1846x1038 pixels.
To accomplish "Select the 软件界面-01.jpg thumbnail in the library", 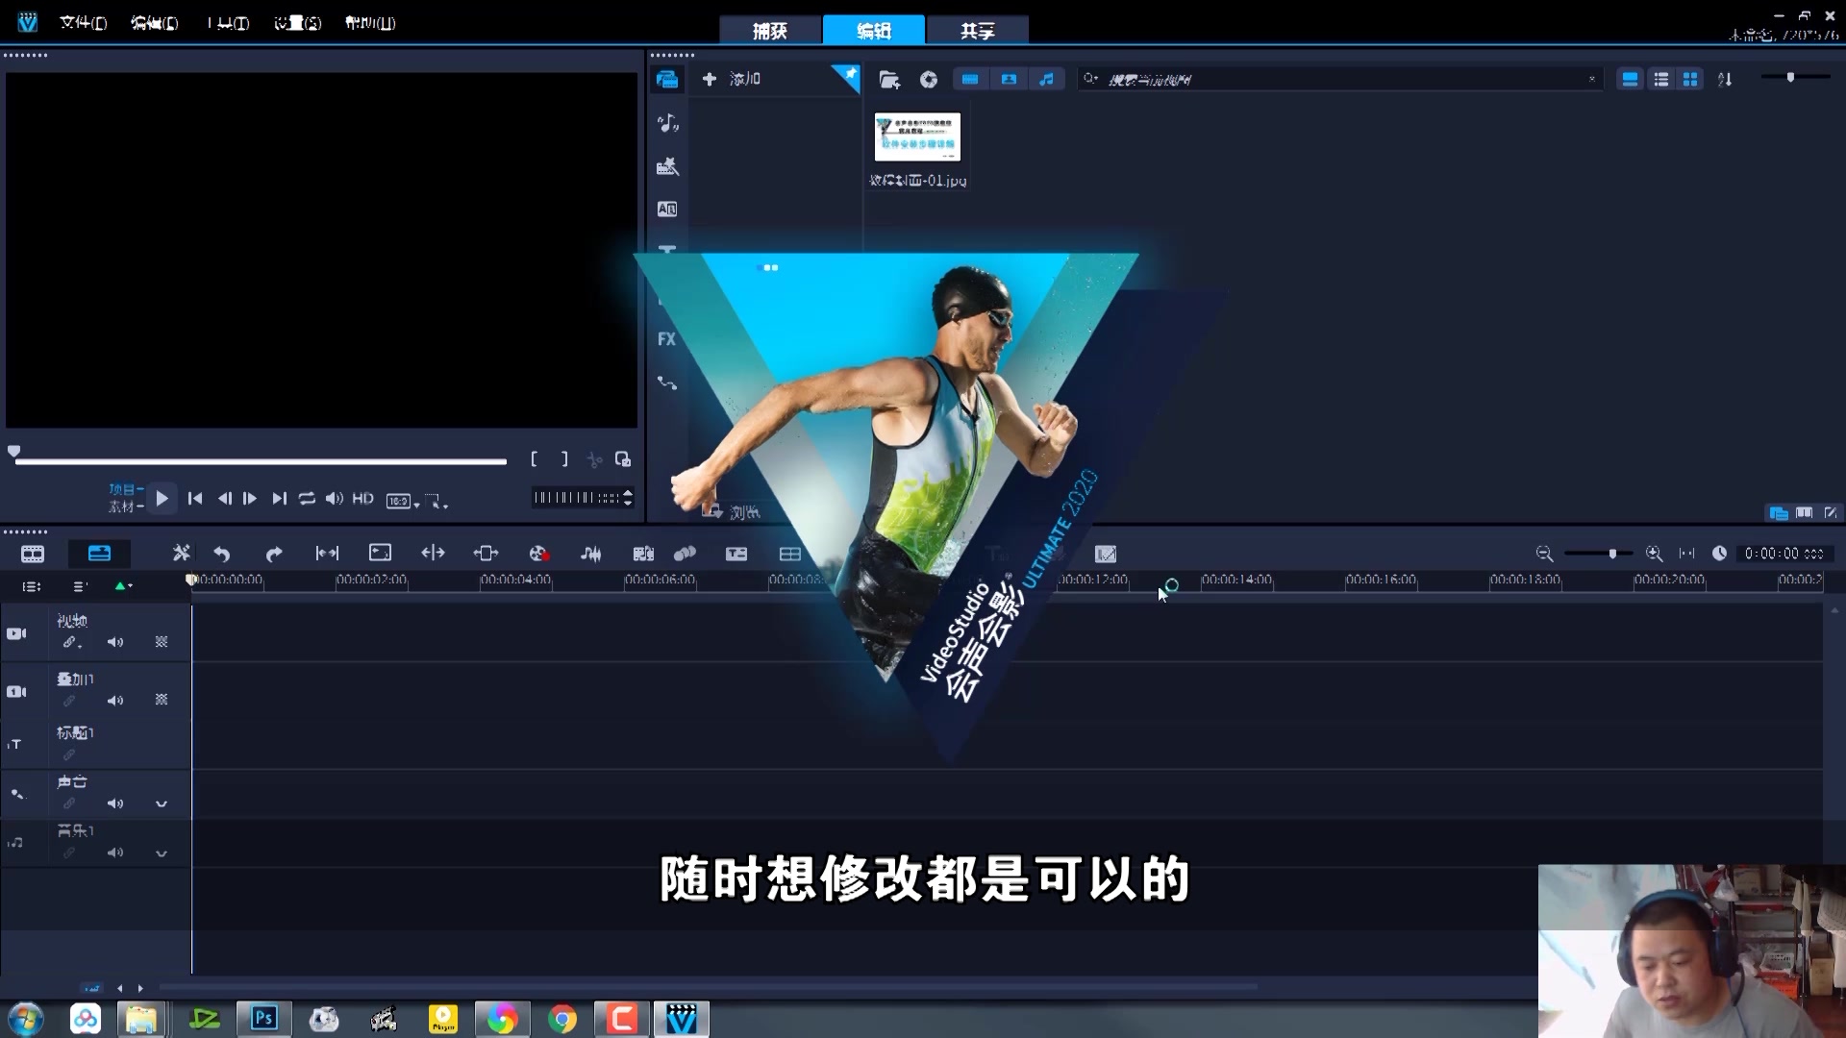I will coord(916,136).
